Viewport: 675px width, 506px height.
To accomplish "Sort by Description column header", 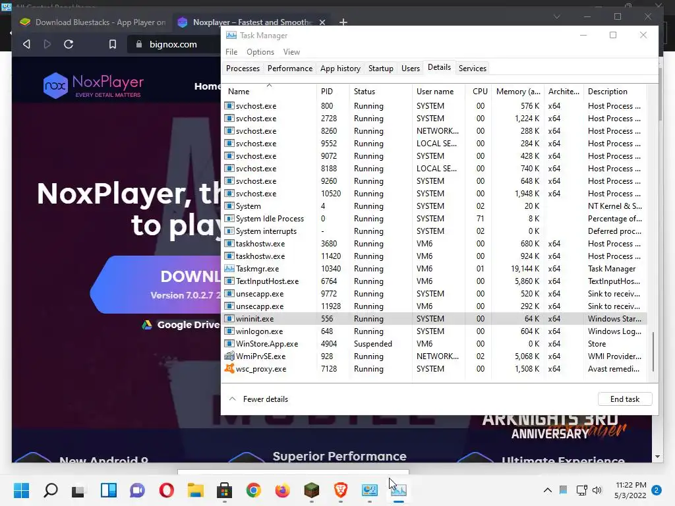I will 615,91.
